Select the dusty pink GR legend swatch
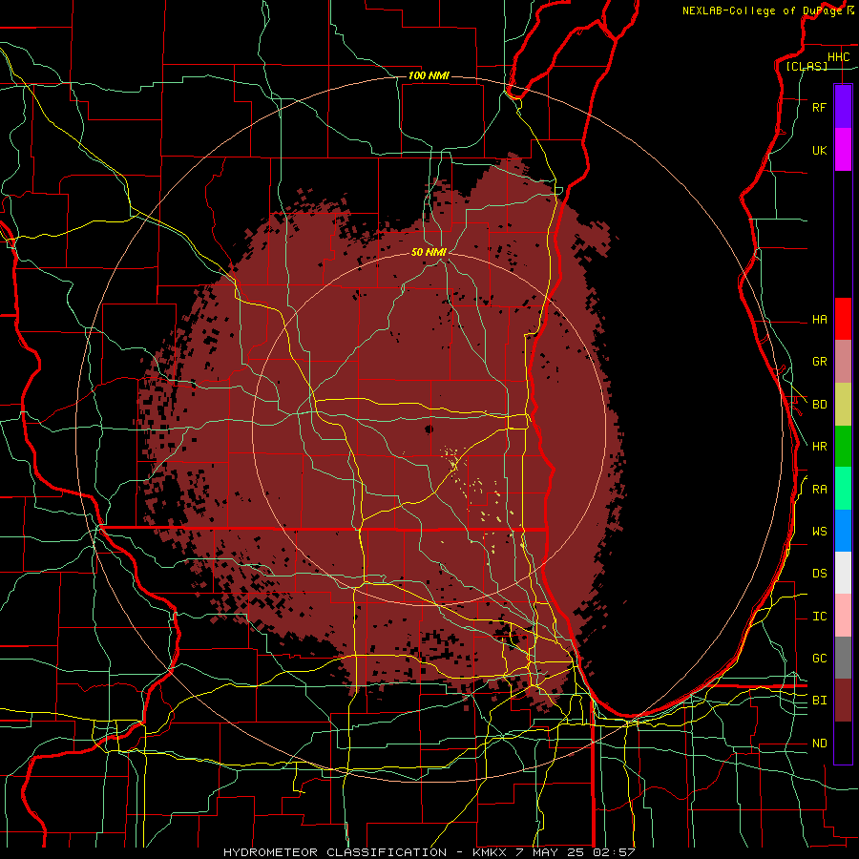 843,362
